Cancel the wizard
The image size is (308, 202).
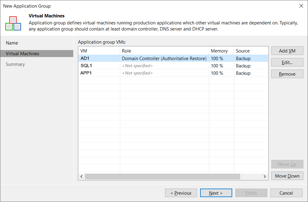[x=286, y=193]
